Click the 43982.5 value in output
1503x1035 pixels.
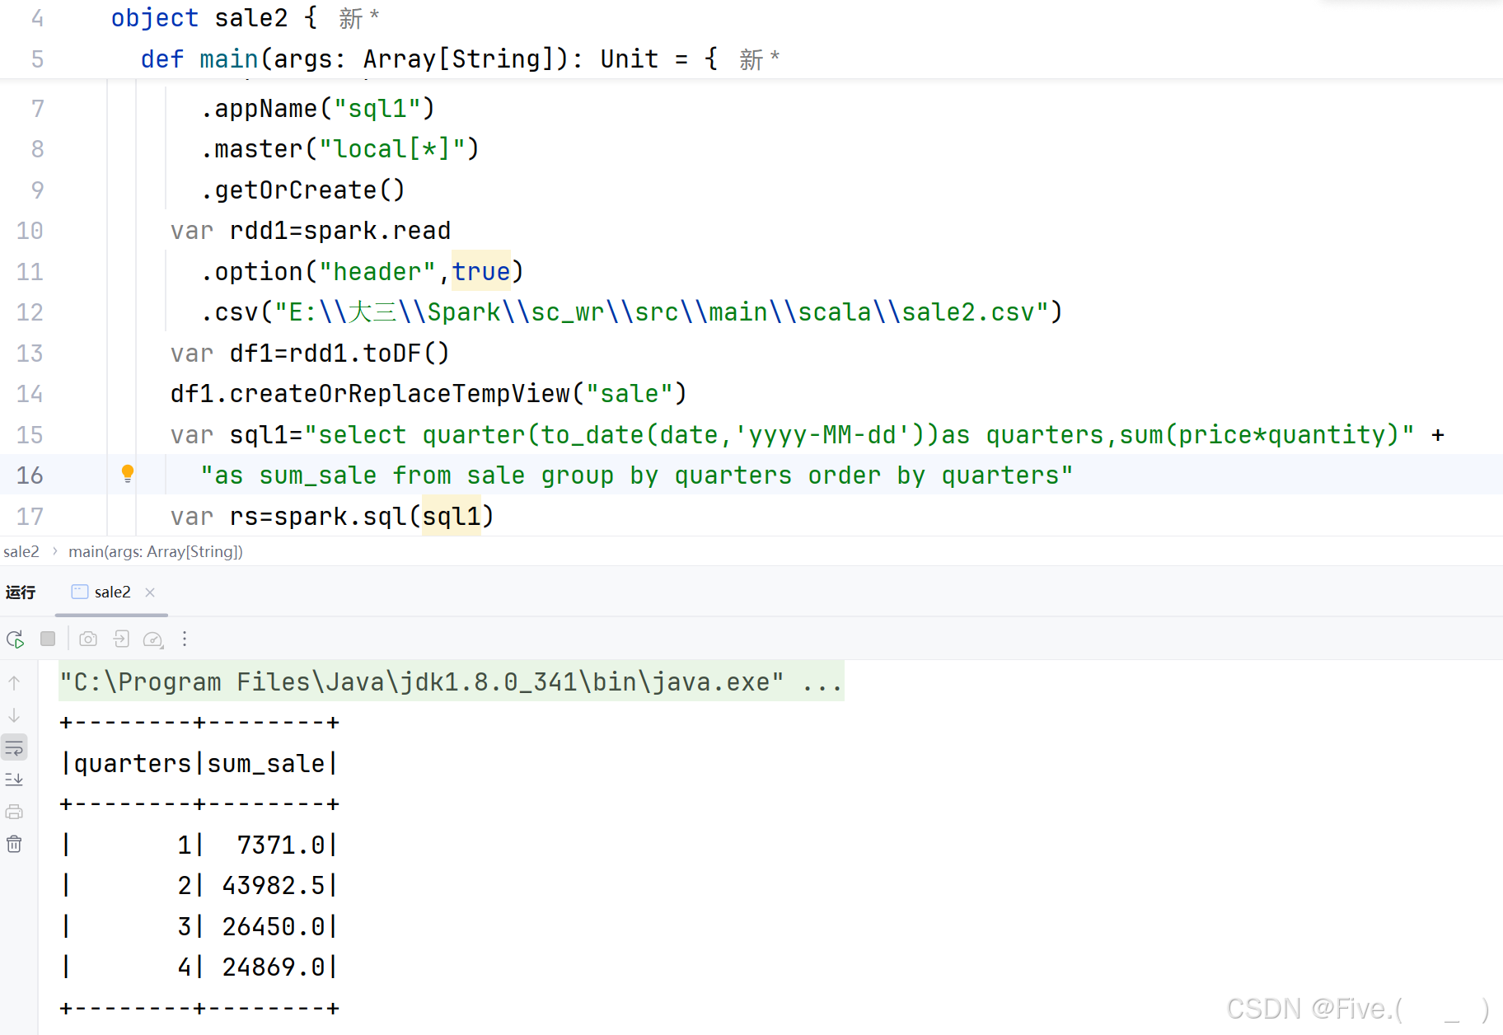pos(274,885)
